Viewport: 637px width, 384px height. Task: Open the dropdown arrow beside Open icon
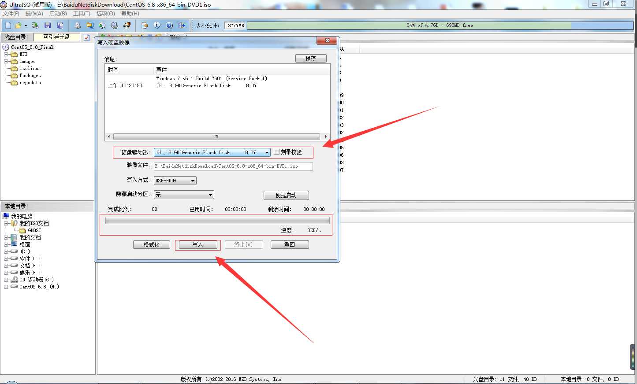(26, 26)
